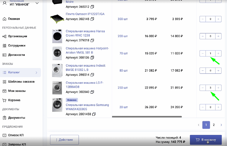The height and width of the screenshot is (146, 227).
Task: Click quantity field of LG F-12B8WD8
Action: [x=210, y=88]
